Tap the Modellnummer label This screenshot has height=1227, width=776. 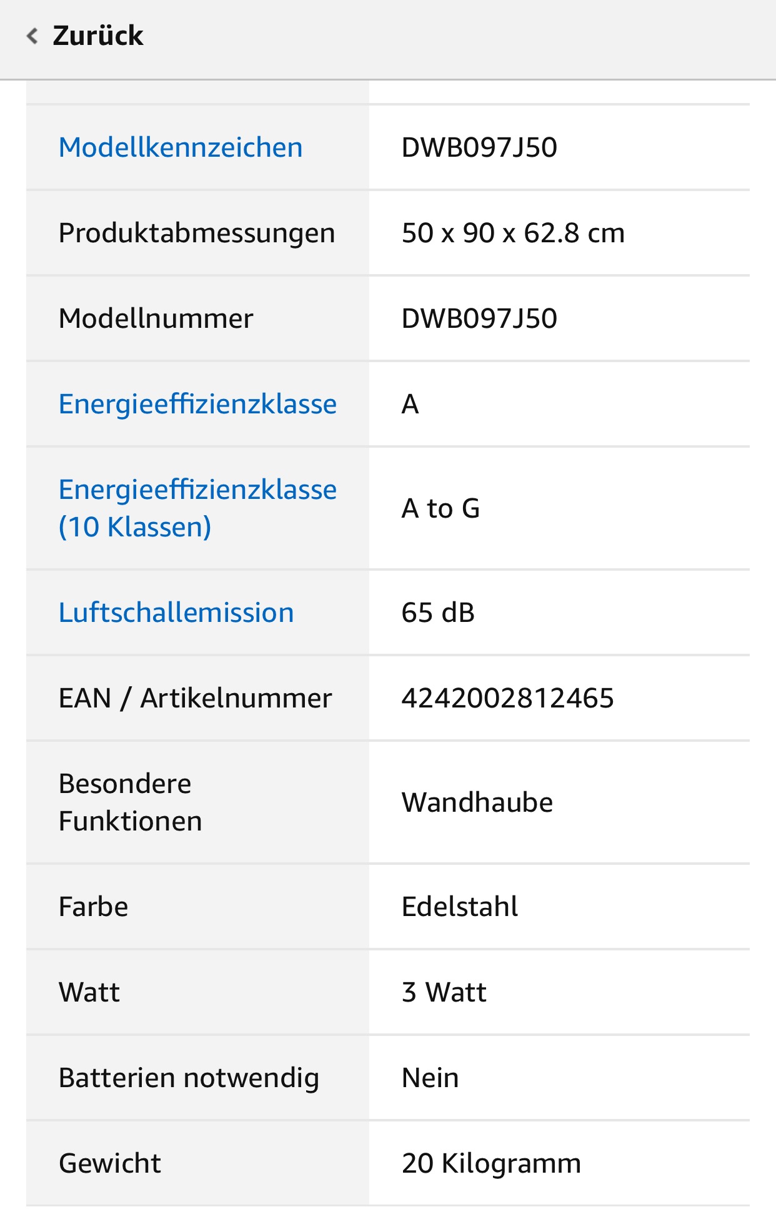click(156, 318)
